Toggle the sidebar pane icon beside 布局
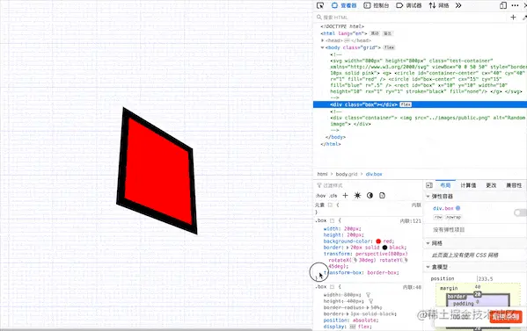 [x=428, y=185]
